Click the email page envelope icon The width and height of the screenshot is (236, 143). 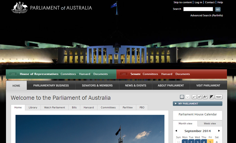tap(187, 97)
